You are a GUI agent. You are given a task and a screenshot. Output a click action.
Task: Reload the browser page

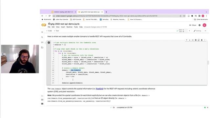50,16
